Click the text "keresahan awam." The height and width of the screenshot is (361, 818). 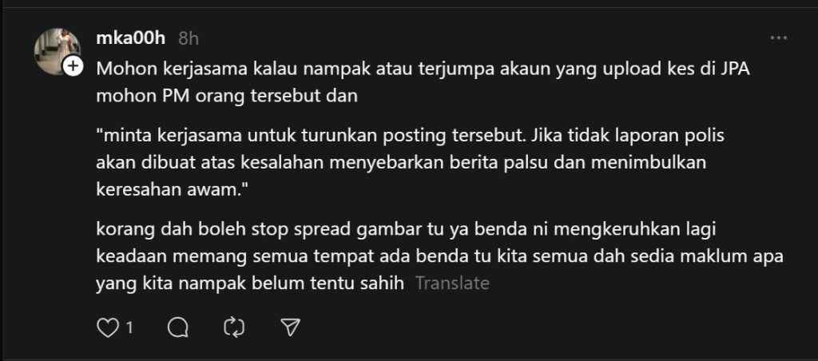pyautogui.click(x=171, y=190)
